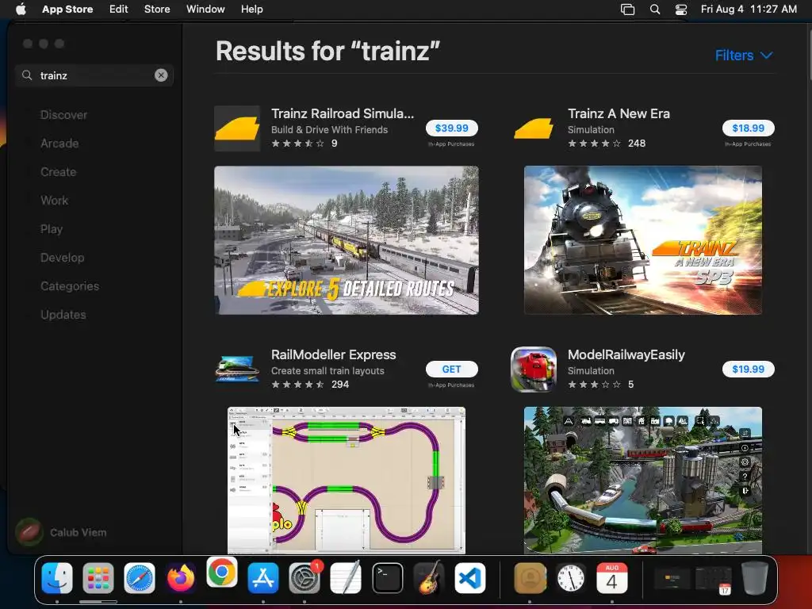Open Trainz Railroad Simulator app icon
812x609 pixels.
(x=237, y=128)
